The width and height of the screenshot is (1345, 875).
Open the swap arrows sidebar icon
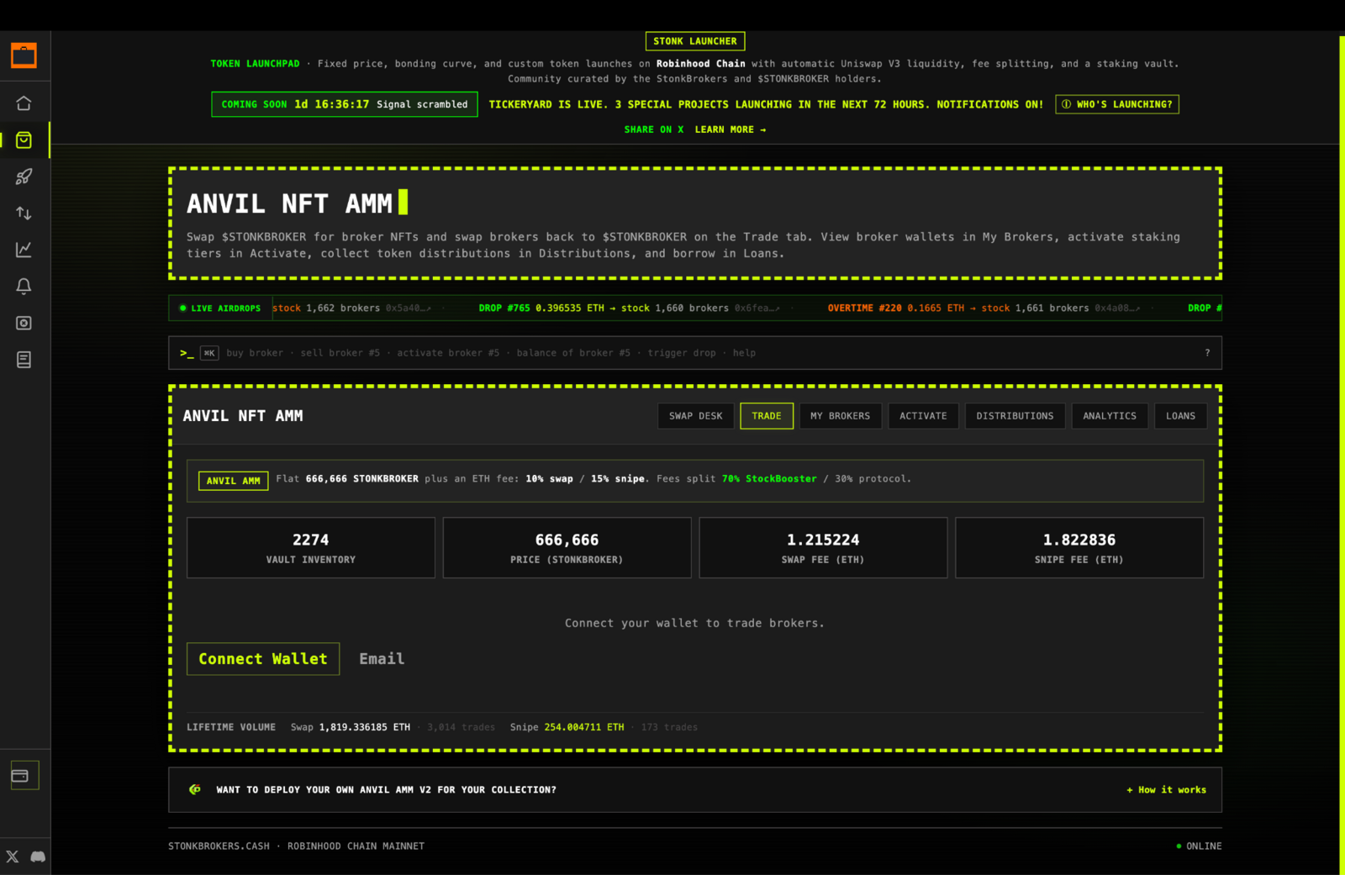tap(24, 213)
